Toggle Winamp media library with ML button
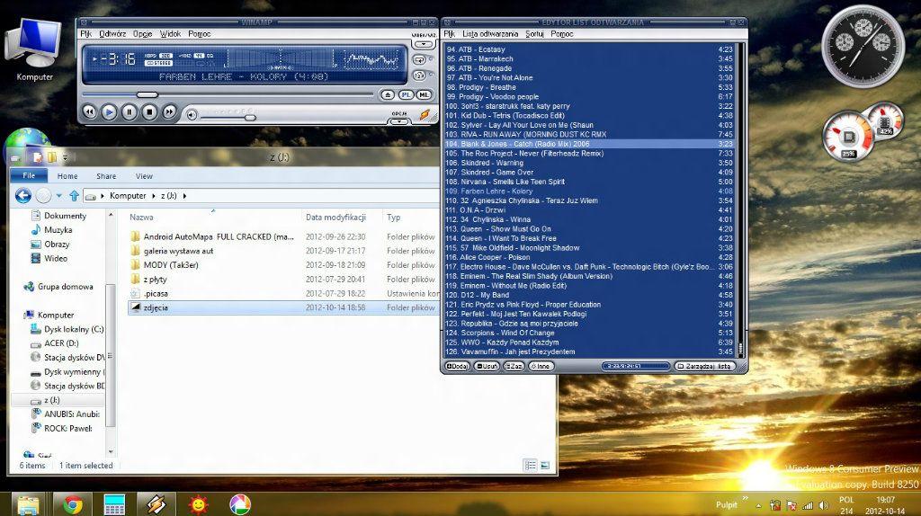The height and width of the screenshot is (516, 921). [423, 94]
